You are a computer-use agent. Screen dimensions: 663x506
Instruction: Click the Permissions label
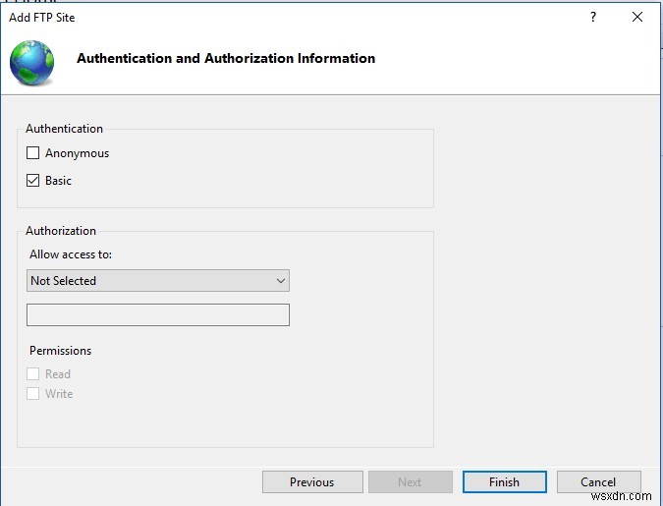[61, 351]
